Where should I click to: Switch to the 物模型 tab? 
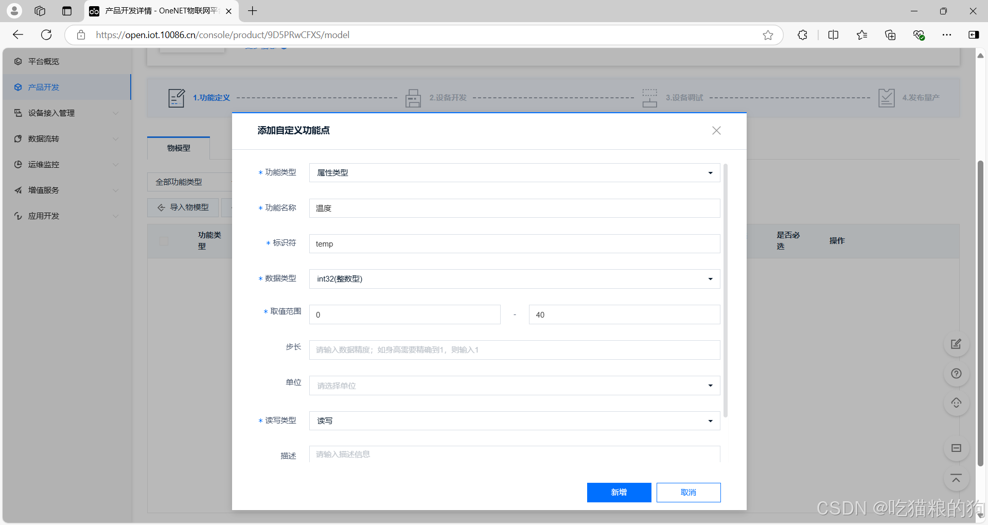tap(178, 148)
